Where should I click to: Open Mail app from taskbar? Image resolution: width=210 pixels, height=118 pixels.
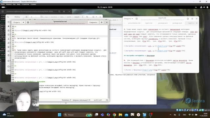pos(126,115)
